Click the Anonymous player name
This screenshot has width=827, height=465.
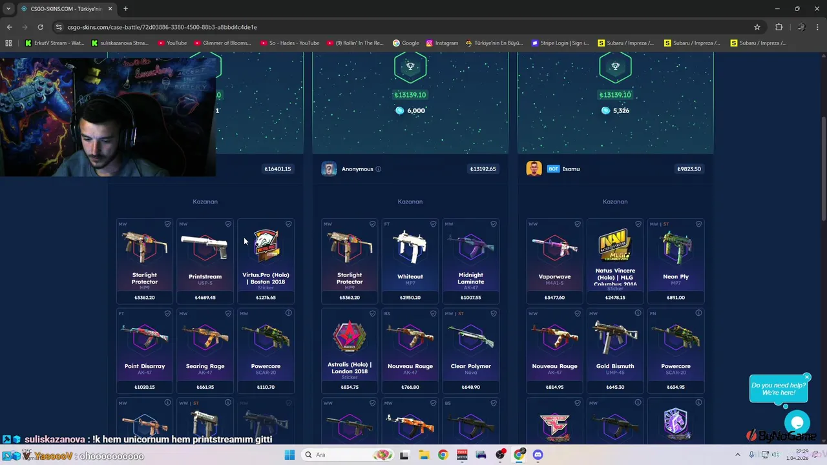[357, 169]
